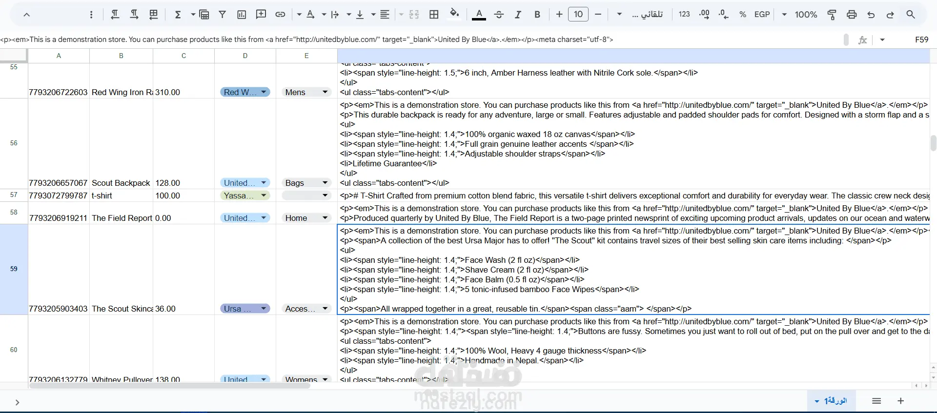The width and height of the screenshot is (937, 413).
Task: Open the text color picker
Action: (479, 15)
